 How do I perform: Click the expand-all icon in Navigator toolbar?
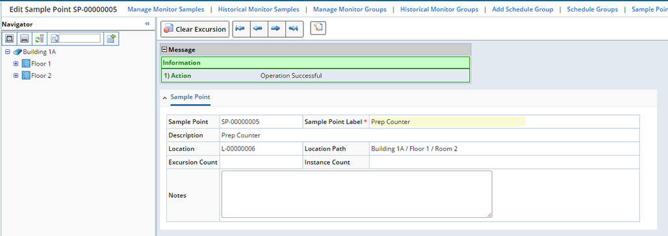tap(10, 39)
